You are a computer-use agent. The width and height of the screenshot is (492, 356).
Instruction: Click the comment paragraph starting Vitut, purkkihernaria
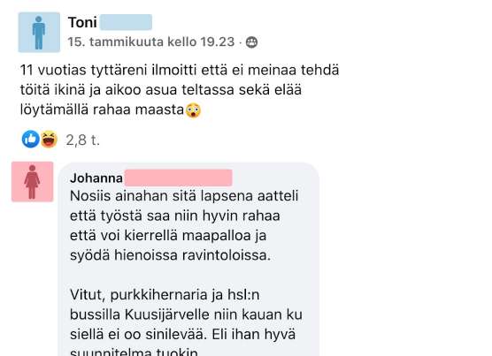[186, 322]
